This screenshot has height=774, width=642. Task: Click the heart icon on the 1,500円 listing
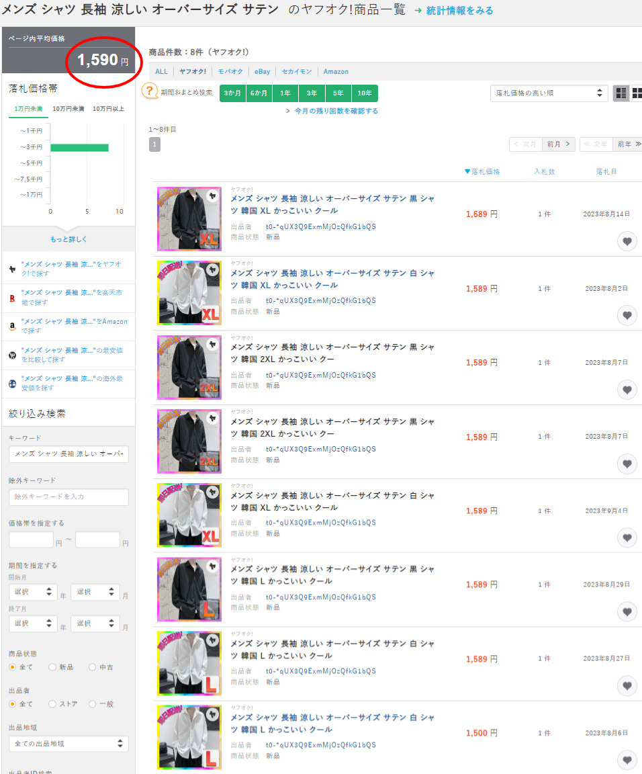pyautogui.click(x=627, y=760)
